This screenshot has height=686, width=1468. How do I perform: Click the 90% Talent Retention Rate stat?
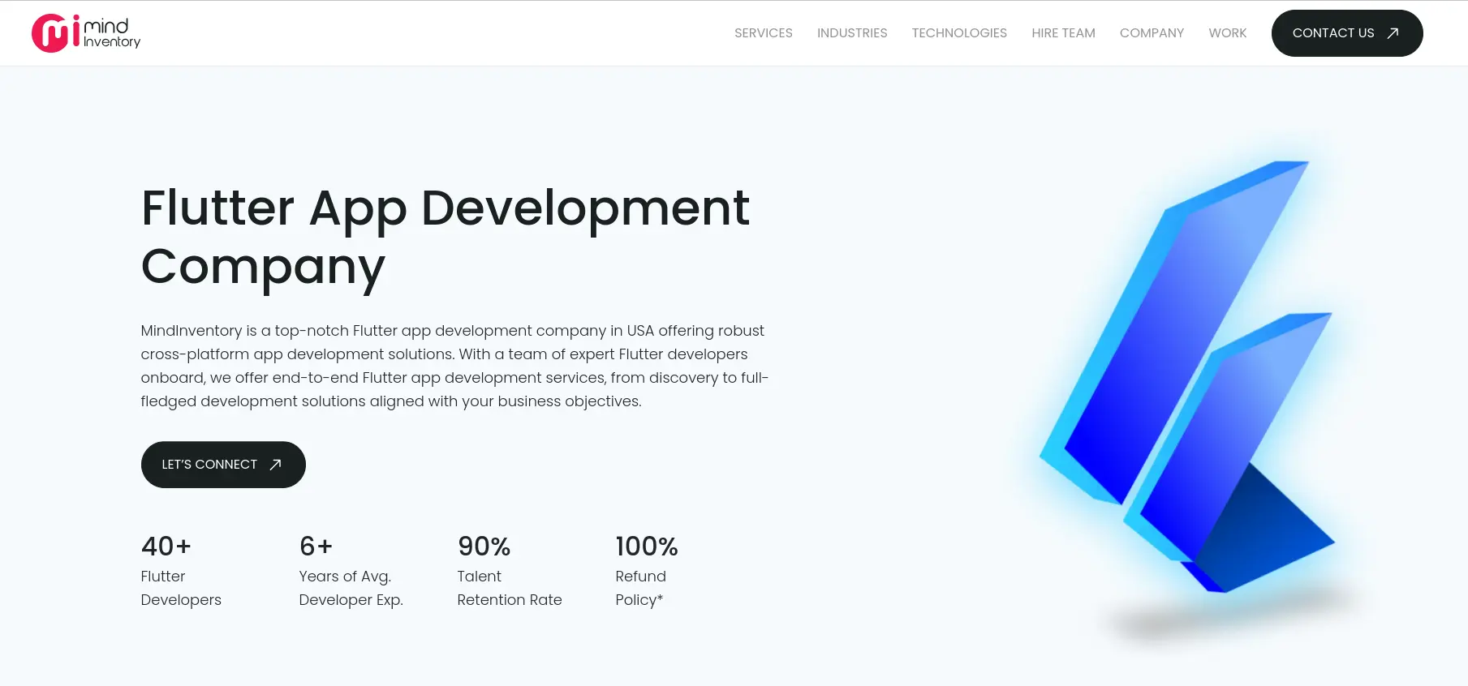509,571
